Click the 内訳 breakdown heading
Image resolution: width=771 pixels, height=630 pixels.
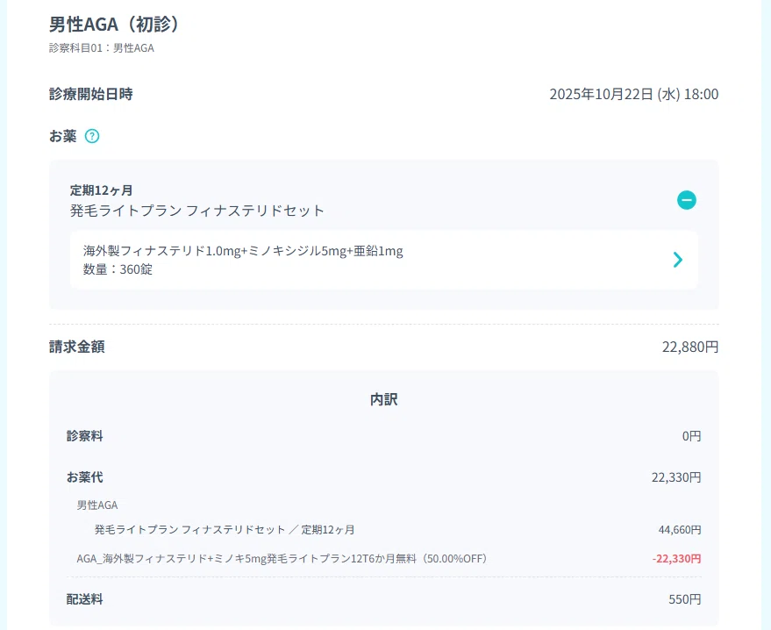click(384, 399)
